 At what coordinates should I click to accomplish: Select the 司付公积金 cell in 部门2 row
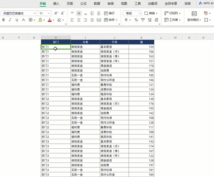pos(114,122)
